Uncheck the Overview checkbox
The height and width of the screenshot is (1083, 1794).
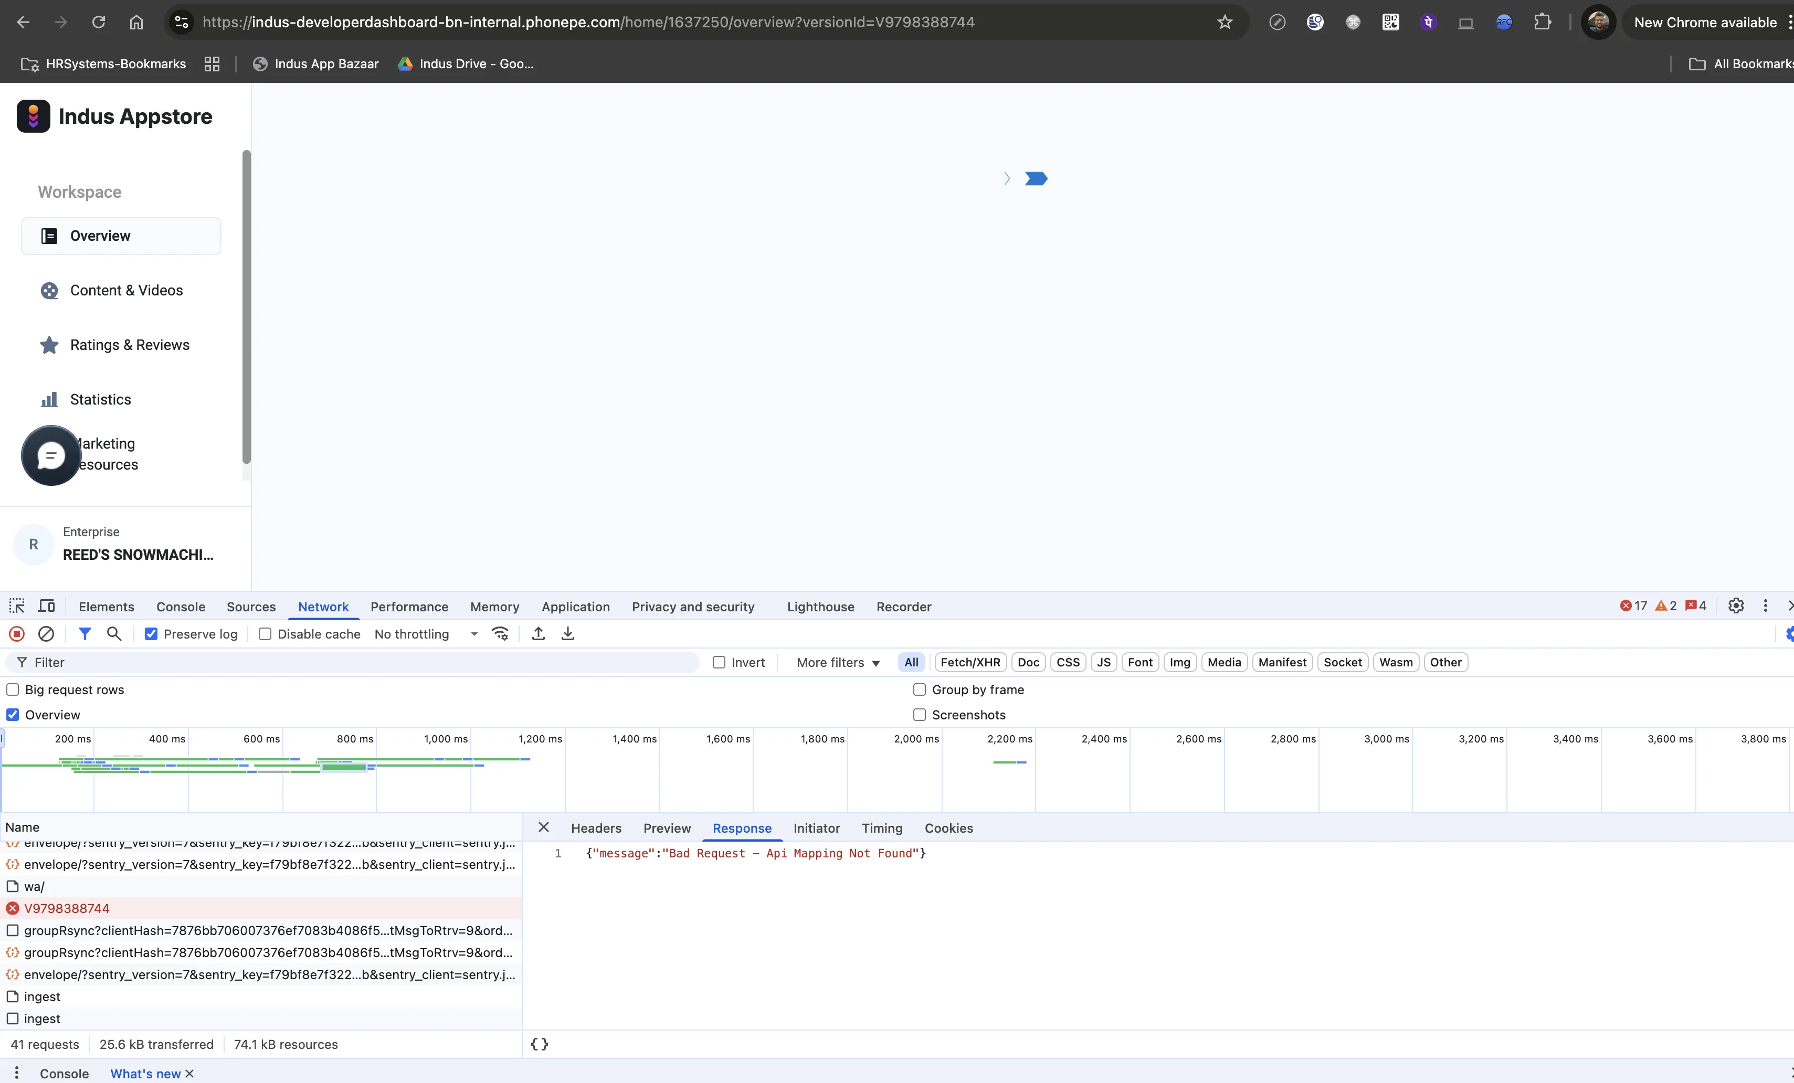(x=13, y=715)
